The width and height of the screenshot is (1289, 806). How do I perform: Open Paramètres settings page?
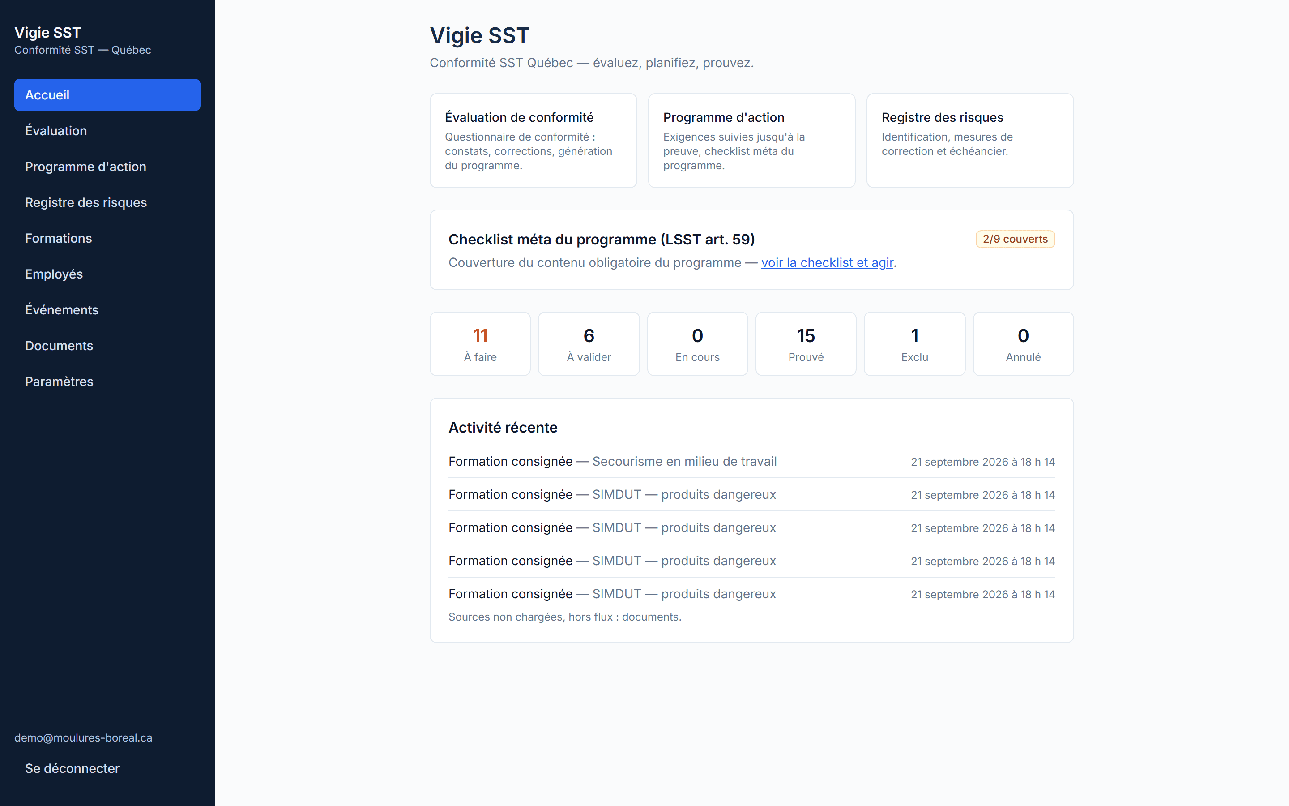coord(107,382)
